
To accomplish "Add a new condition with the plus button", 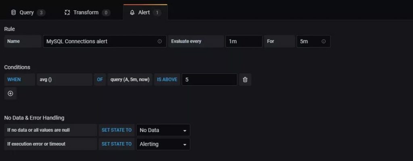I will click(10, 93).
